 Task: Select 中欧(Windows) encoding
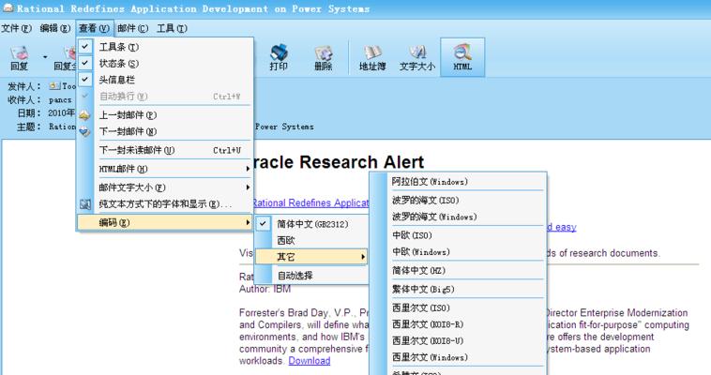point(458,251)
